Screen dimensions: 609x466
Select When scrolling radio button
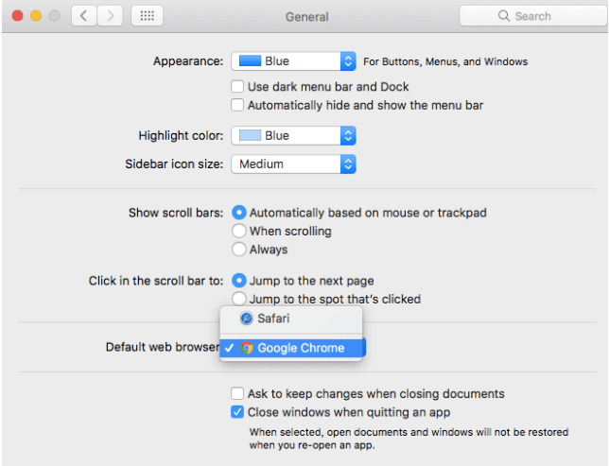[239, 231]
